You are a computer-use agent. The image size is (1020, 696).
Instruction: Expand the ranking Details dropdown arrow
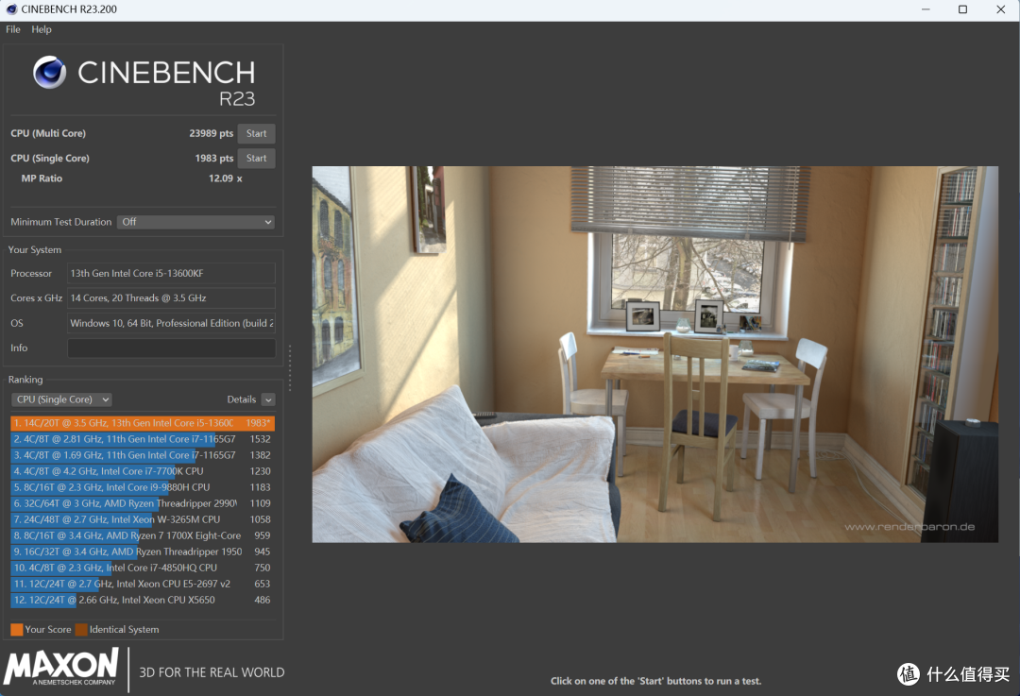(x=268, y=399)
